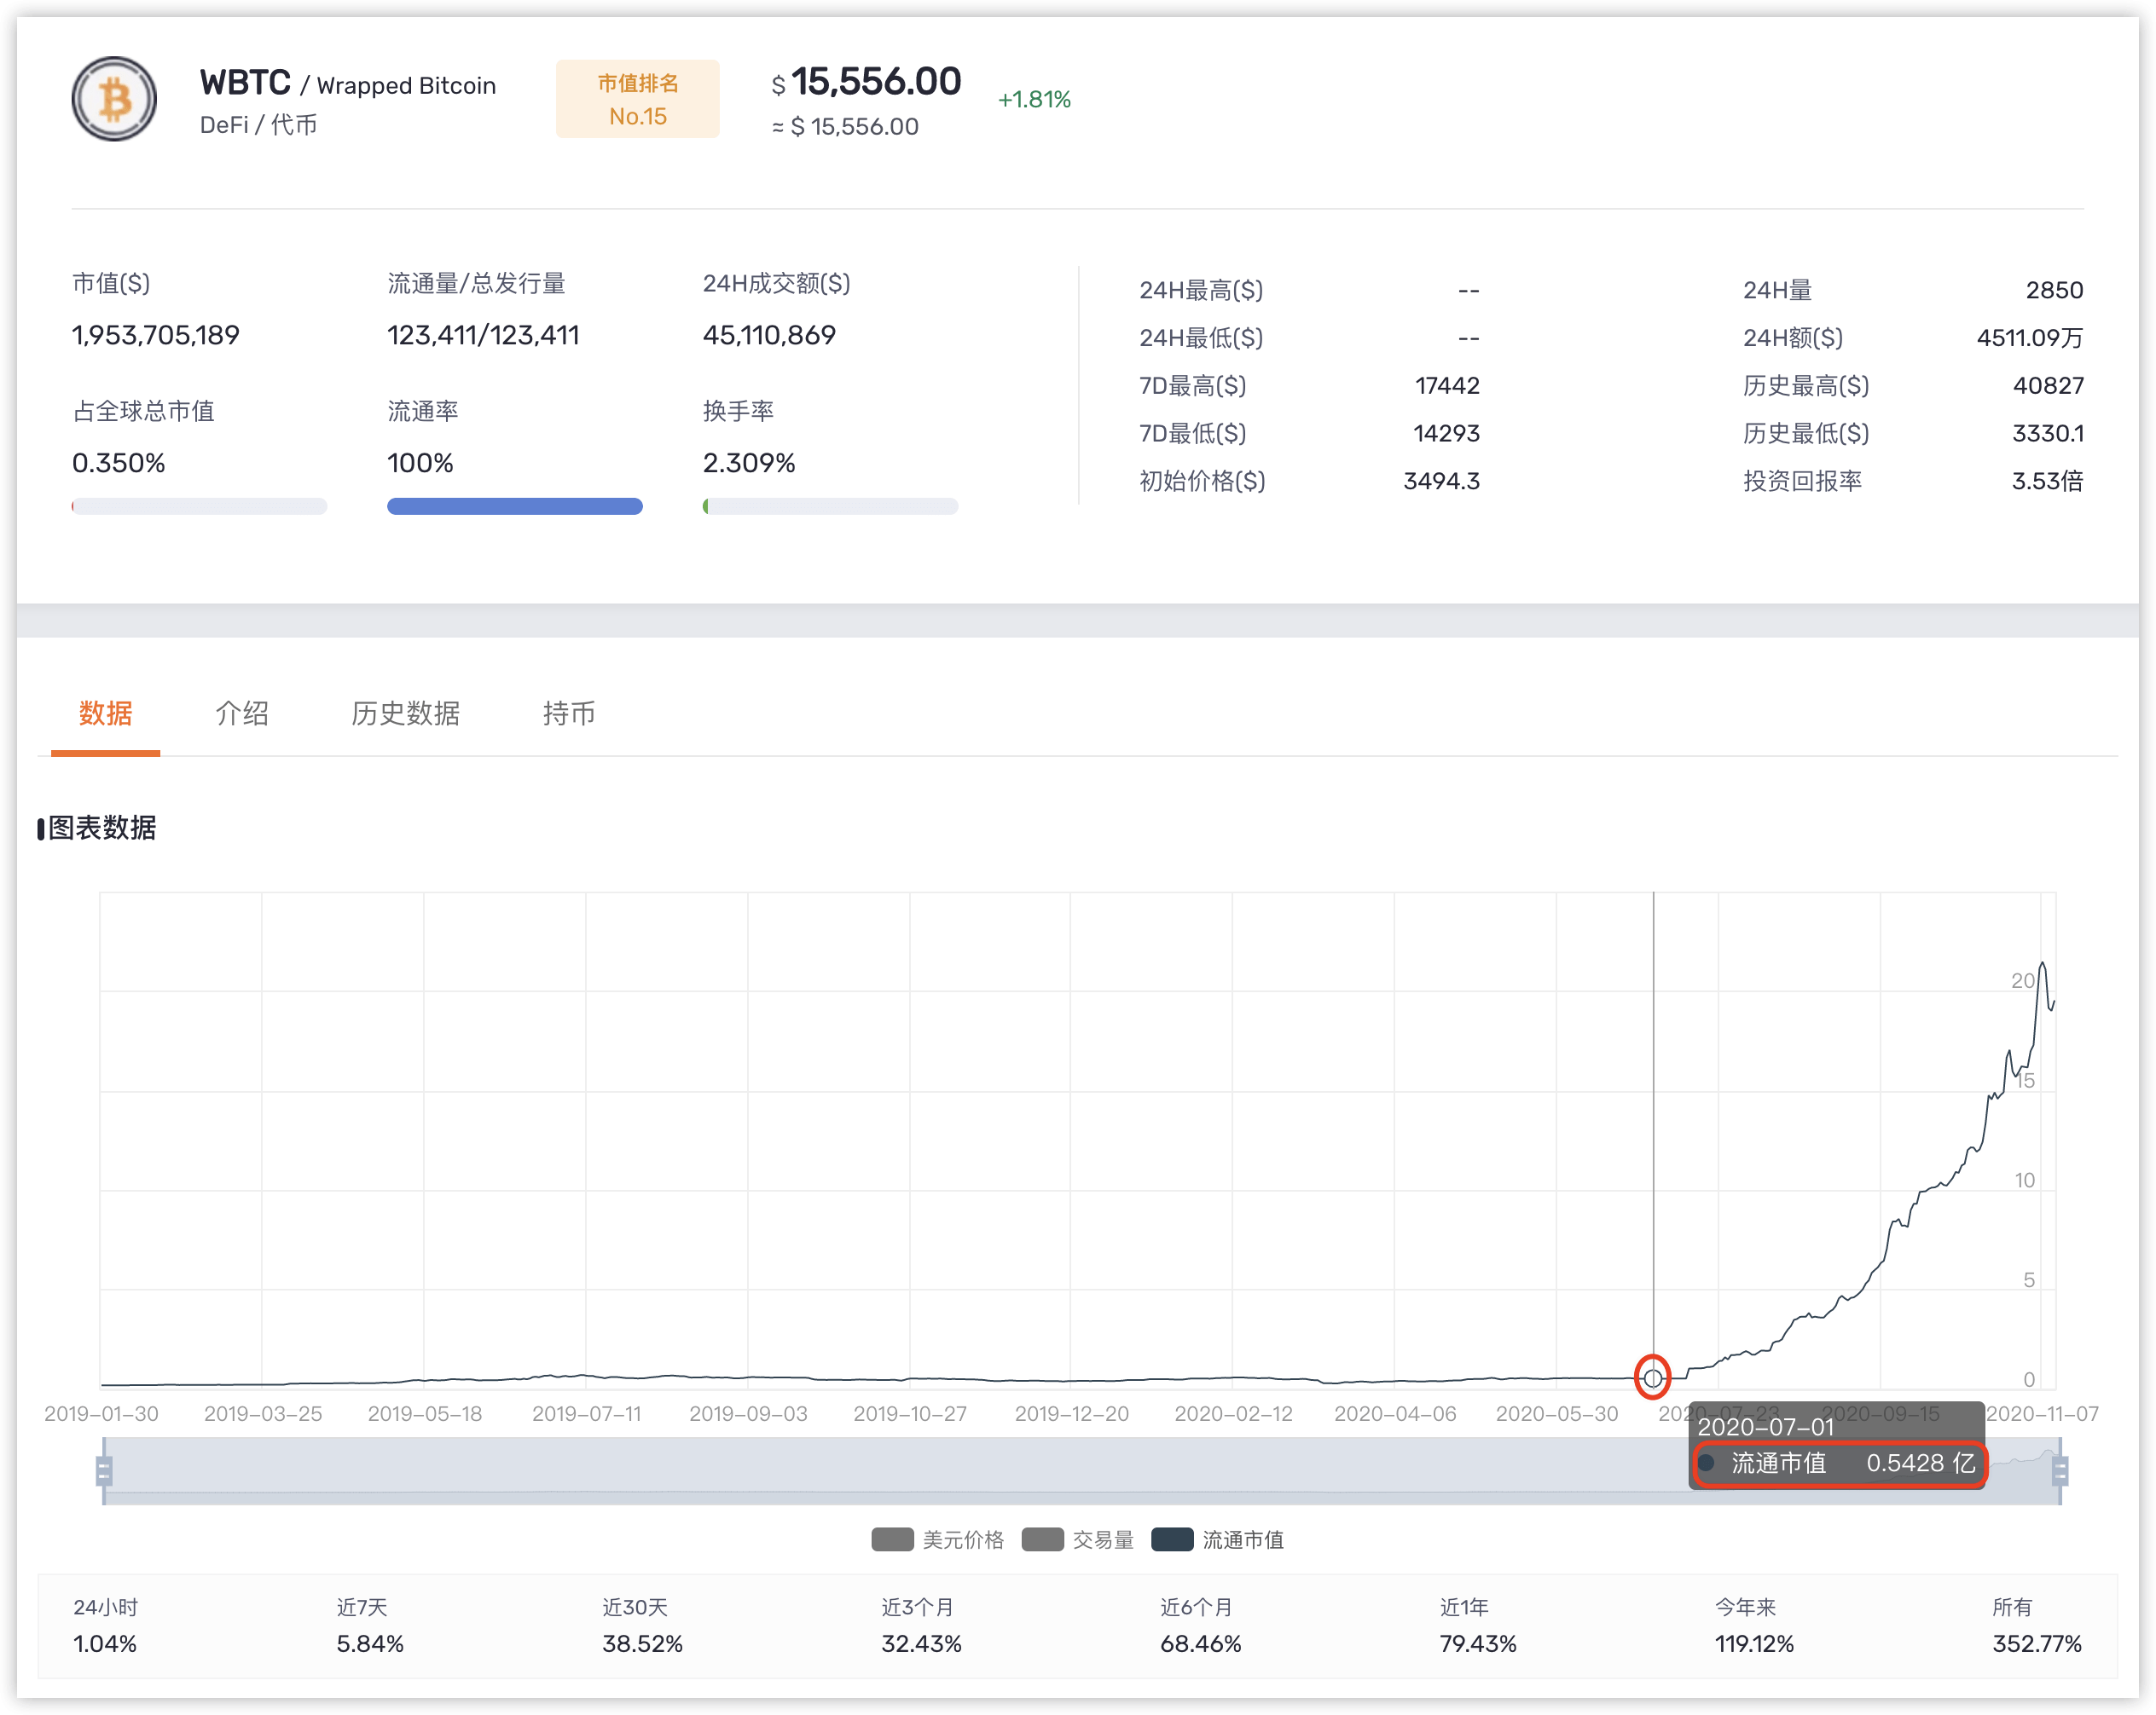
Task: Click the 占全球总市值 value 0.350%
Action: [x=119, y=463]
